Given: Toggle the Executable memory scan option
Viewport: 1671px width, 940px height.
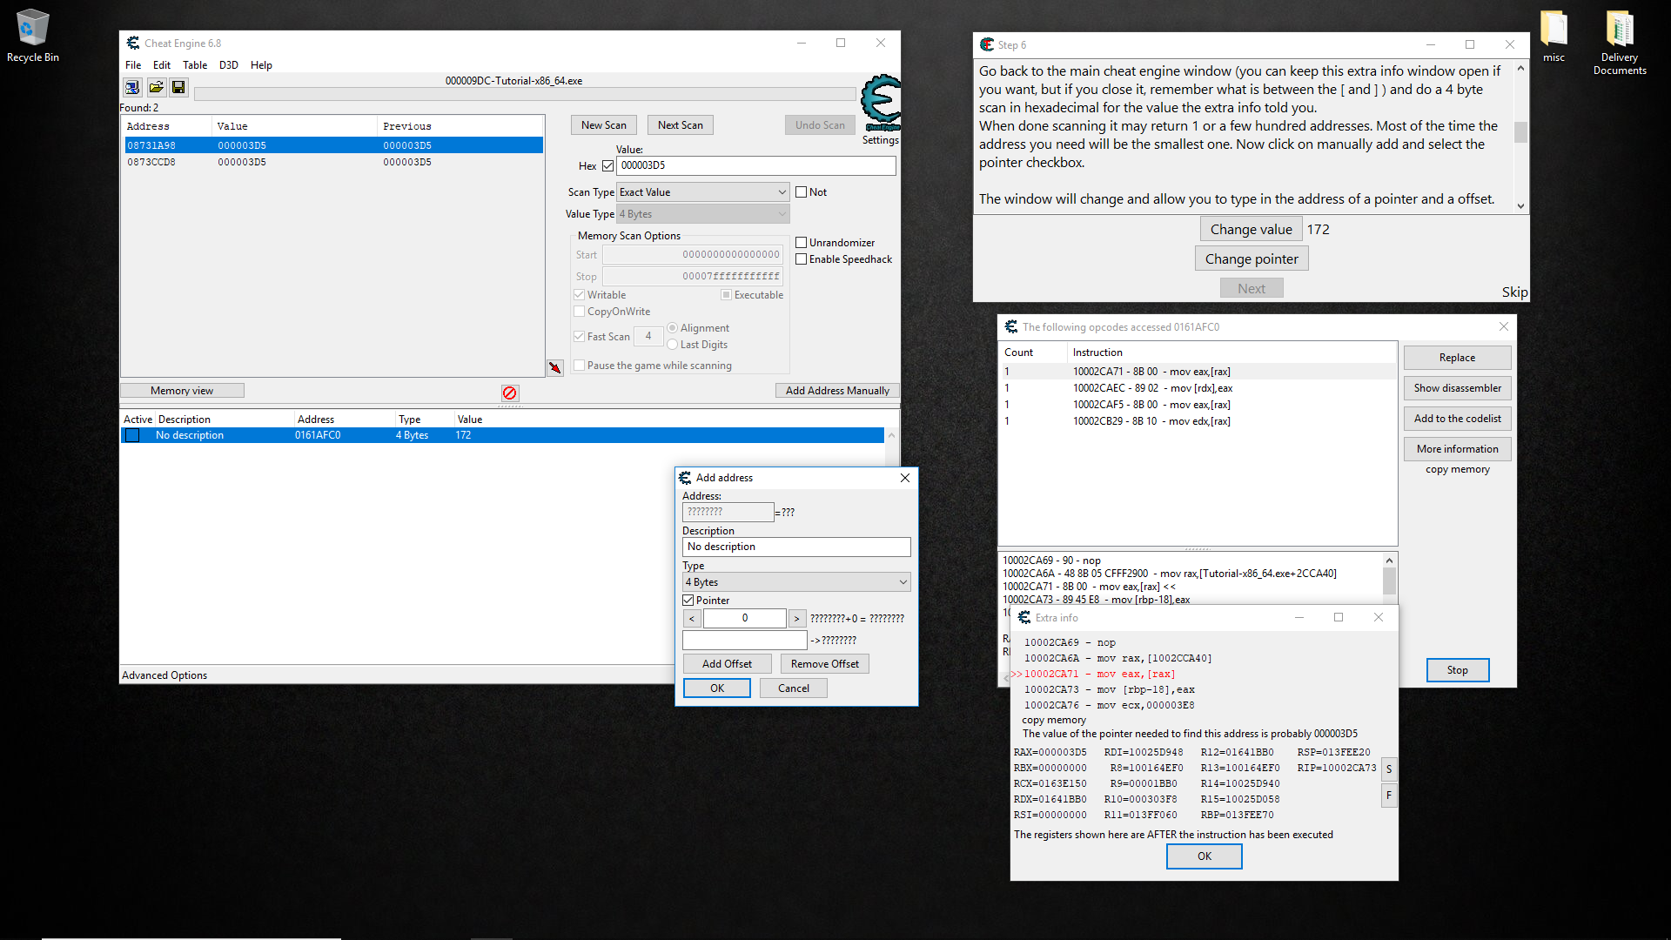Looking at the screenshot, I should (x=725, y=294).
